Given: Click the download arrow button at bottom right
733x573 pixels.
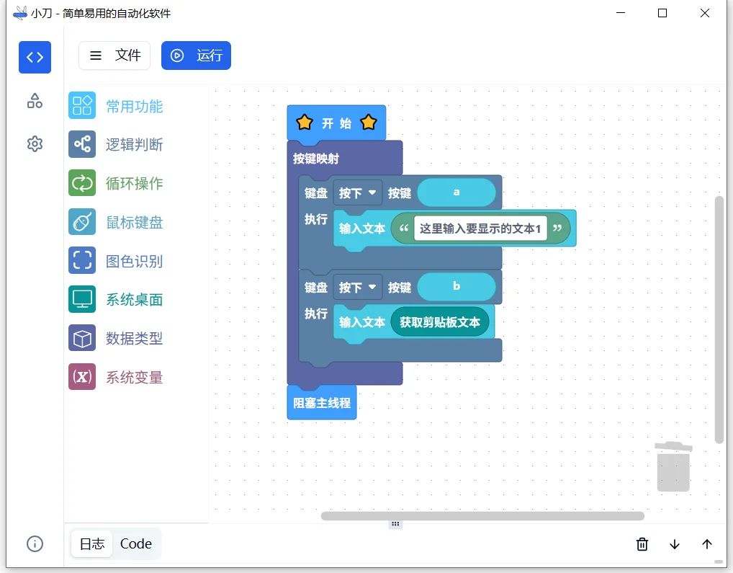Looking at the screenshot, I should (x=674, y=544).
